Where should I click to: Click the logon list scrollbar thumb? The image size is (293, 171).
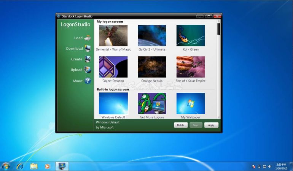tap(219, 29)
